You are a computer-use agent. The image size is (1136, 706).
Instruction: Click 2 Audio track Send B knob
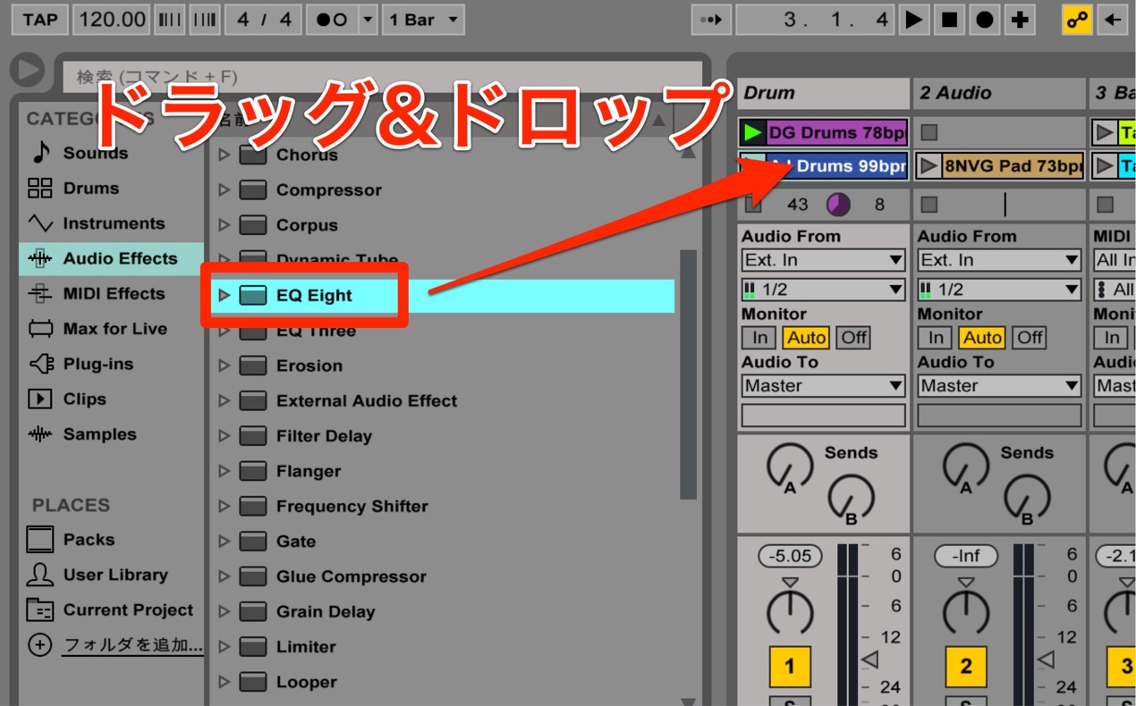(1026, 497)
